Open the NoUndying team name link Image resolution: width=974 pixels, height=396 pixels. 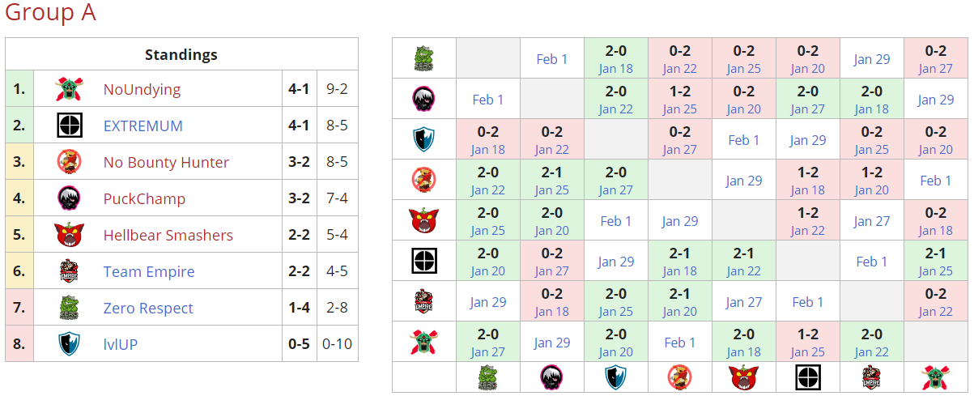142,89
